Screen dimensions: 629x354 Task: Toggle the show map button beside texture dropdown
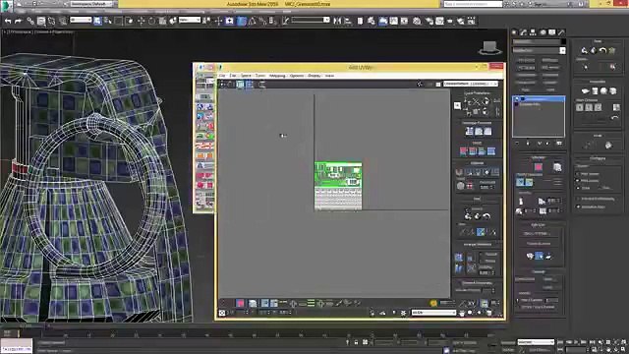[x=438, y=84]
